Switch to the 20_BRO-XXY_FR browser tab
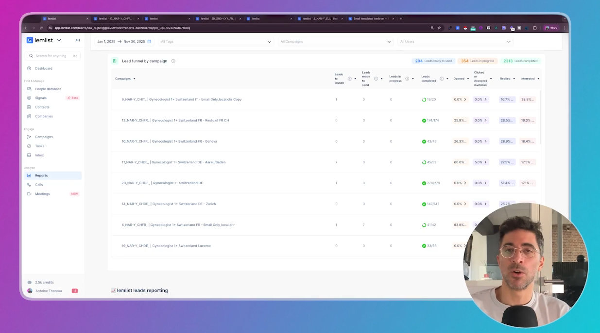Image resolution: width=600 pixels, height=333 pixels. [217, 18]
